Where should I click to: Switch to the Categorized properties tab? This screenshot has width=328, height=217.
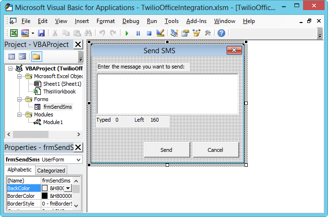(x=51, y=171)
